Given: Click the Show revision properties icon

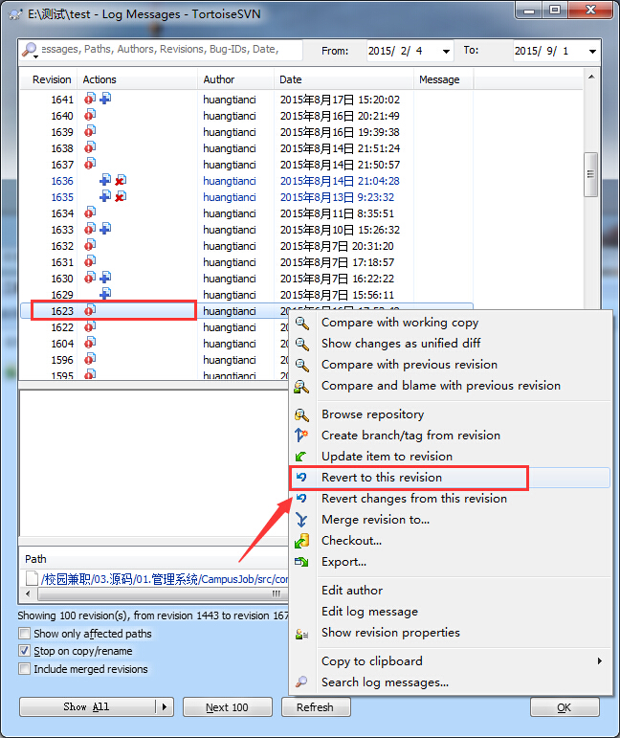Looking at the screenshot, I should pyautogui.click(x=301, y=634).
